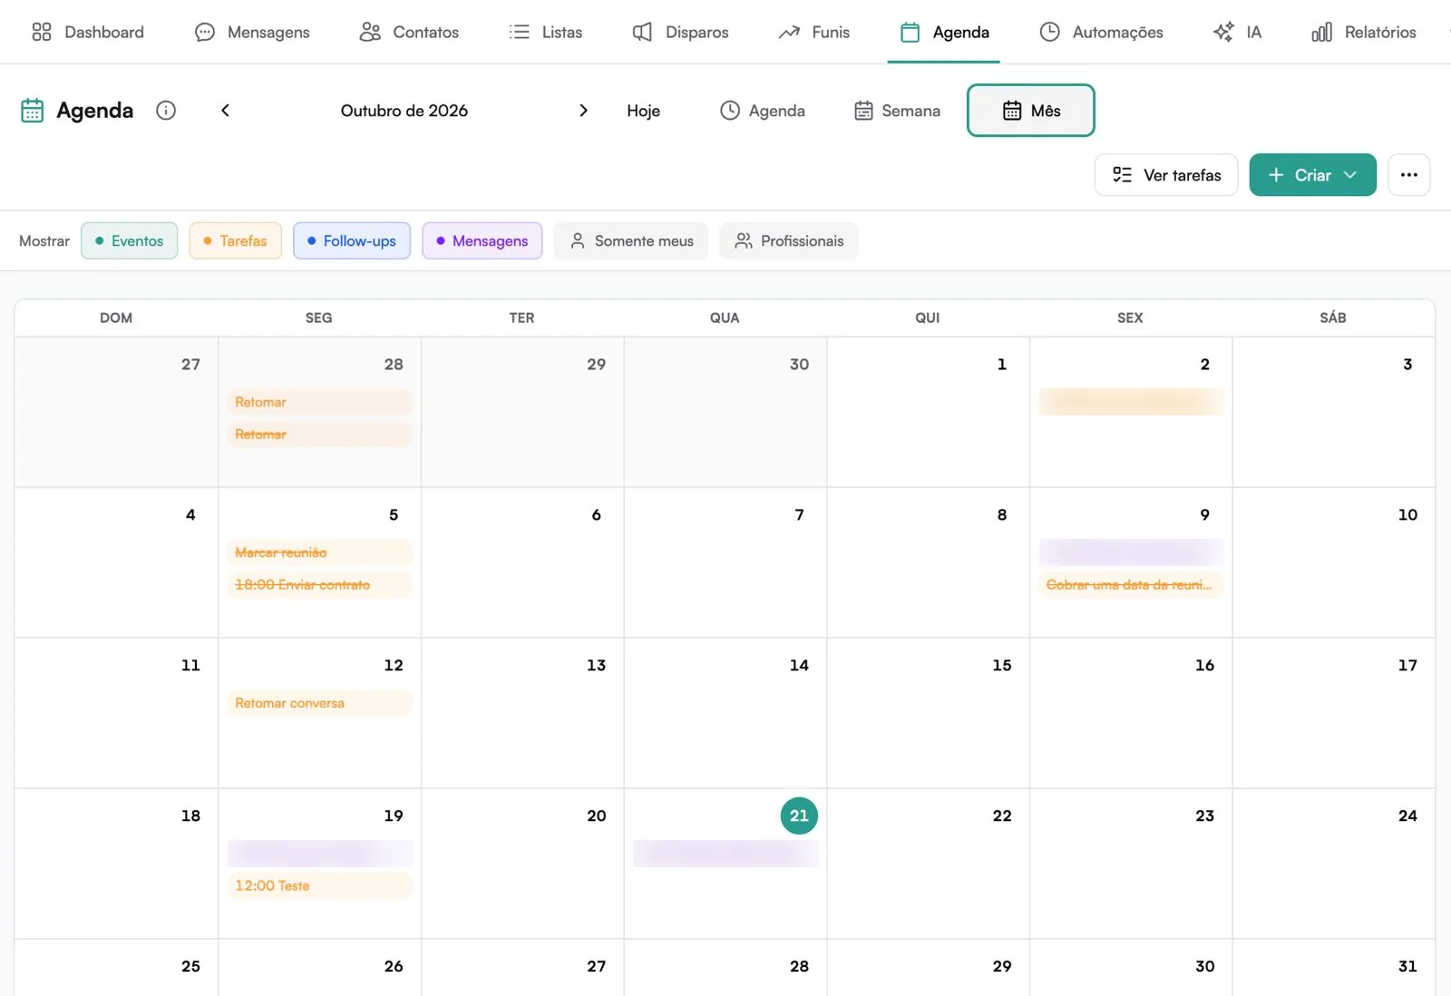Click the Relatórios bar chart icon
The width and height of the screenshot is (1451, 996).
(1322, 32)
